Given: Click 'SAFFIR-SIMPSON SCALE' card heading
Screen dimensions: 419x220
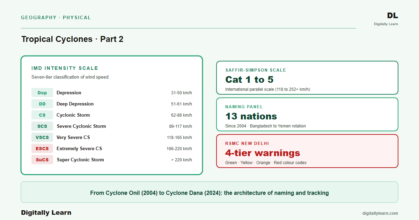Looking at the screenshot, I should pos(256,70).
